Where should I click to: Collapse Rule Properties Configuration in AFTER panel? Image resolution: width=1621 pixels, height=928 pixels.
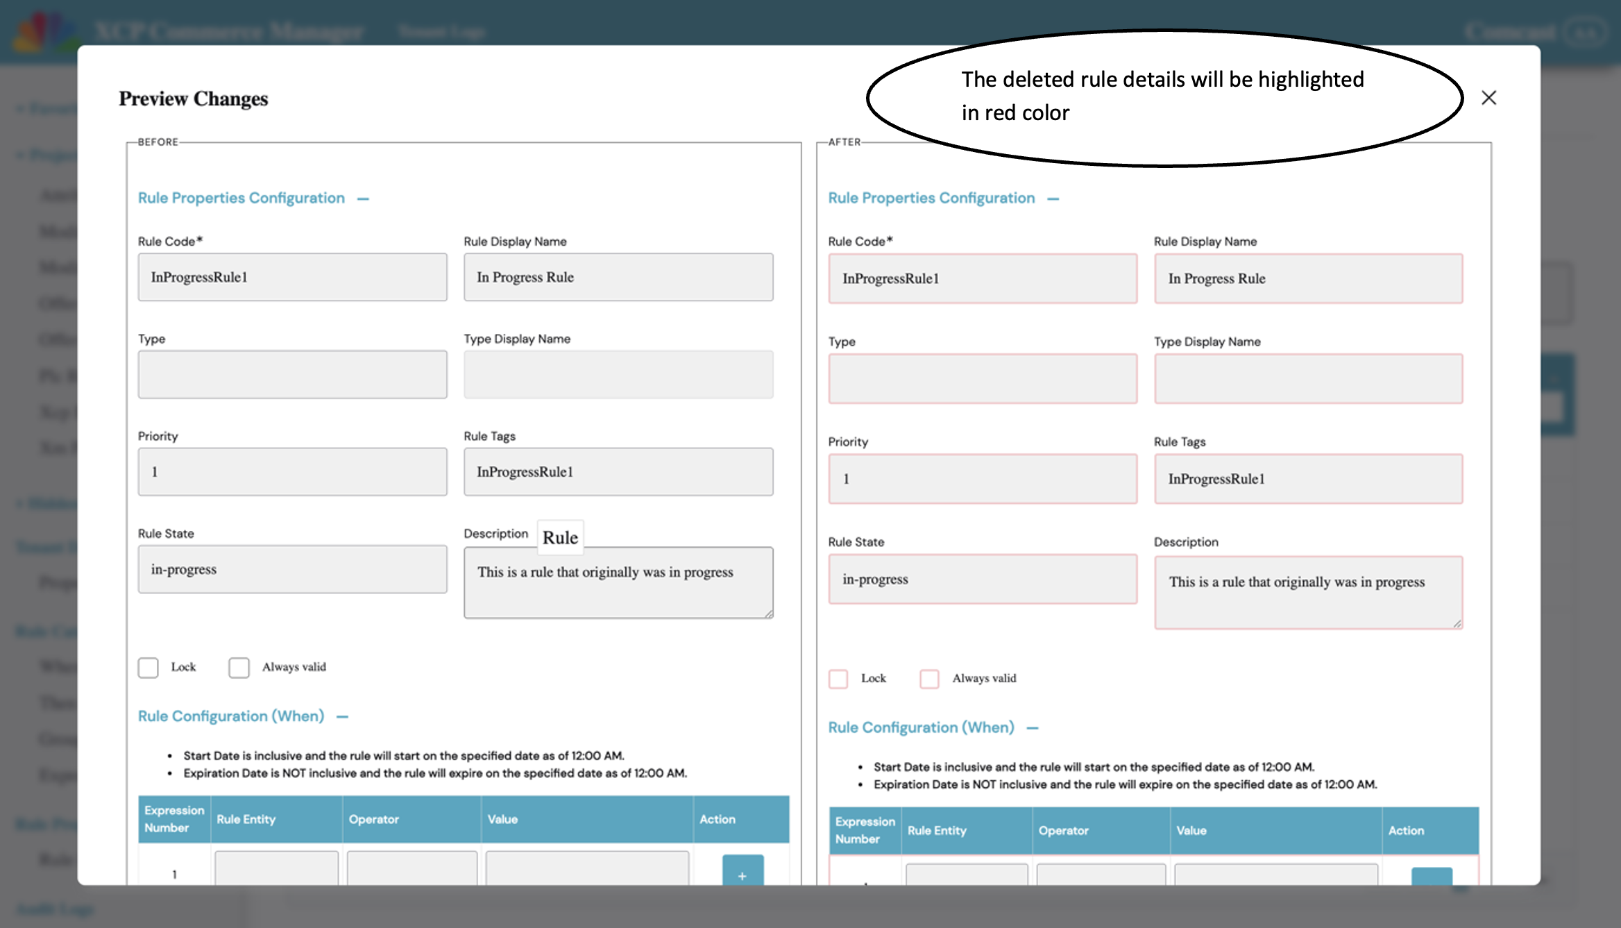point(1053,199)
